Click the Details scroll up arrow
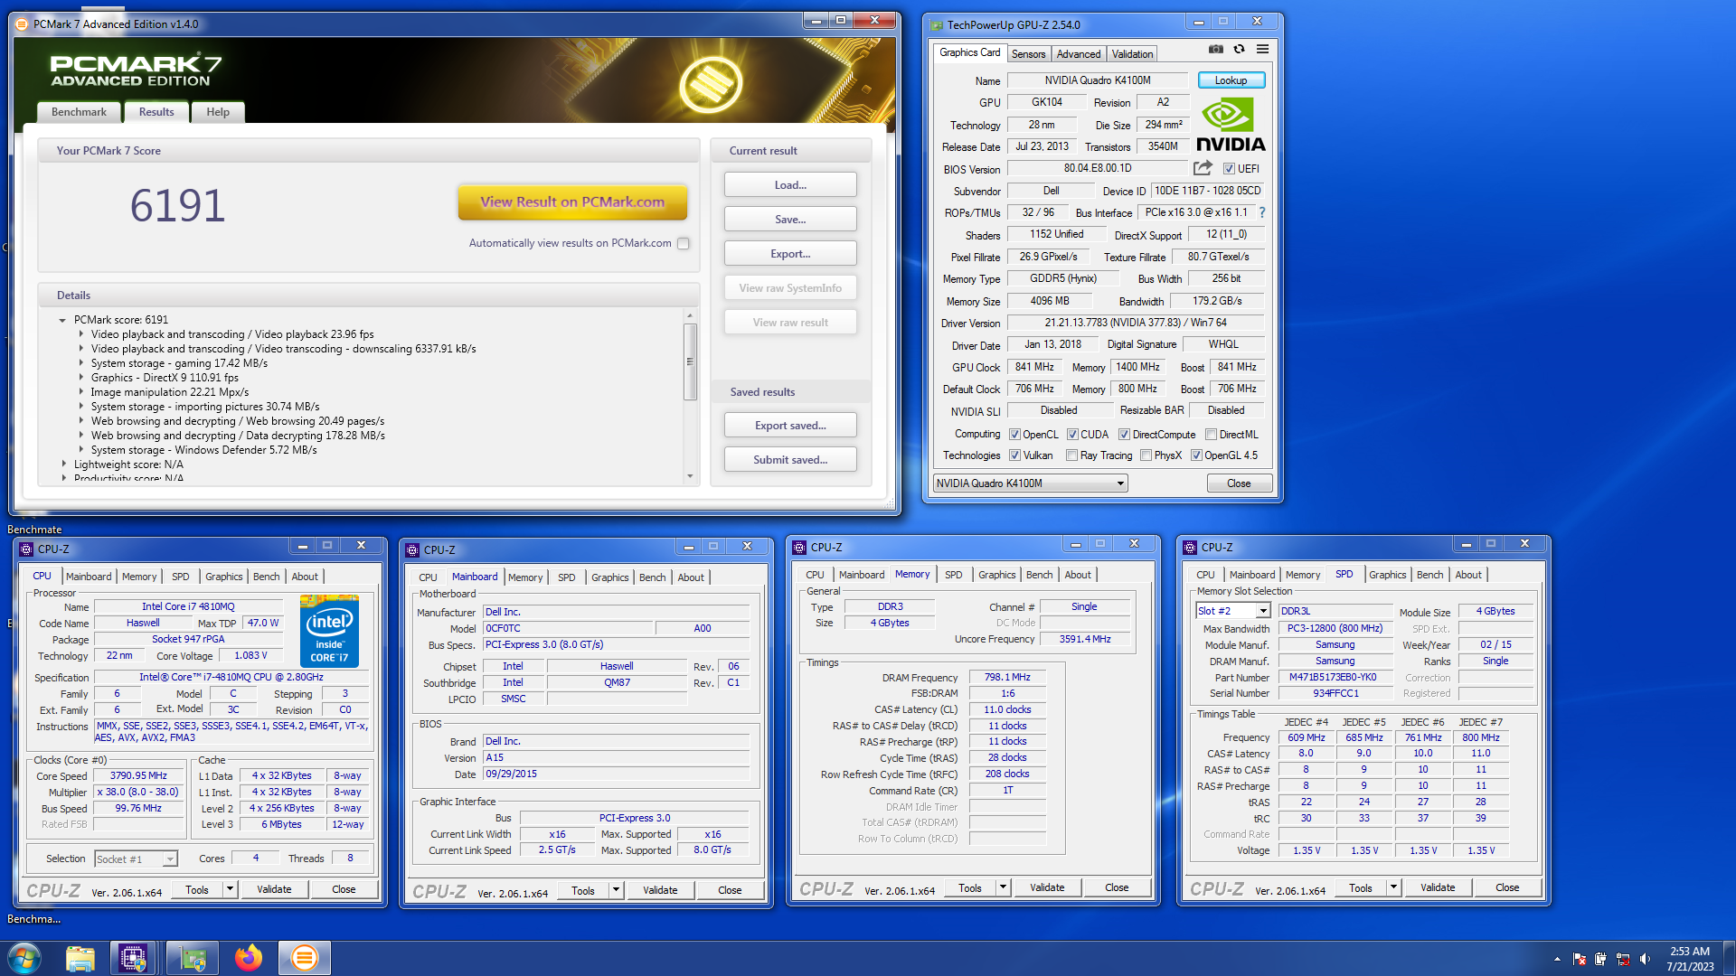Viewport: 1736px width, 976px height. (691, 315)
